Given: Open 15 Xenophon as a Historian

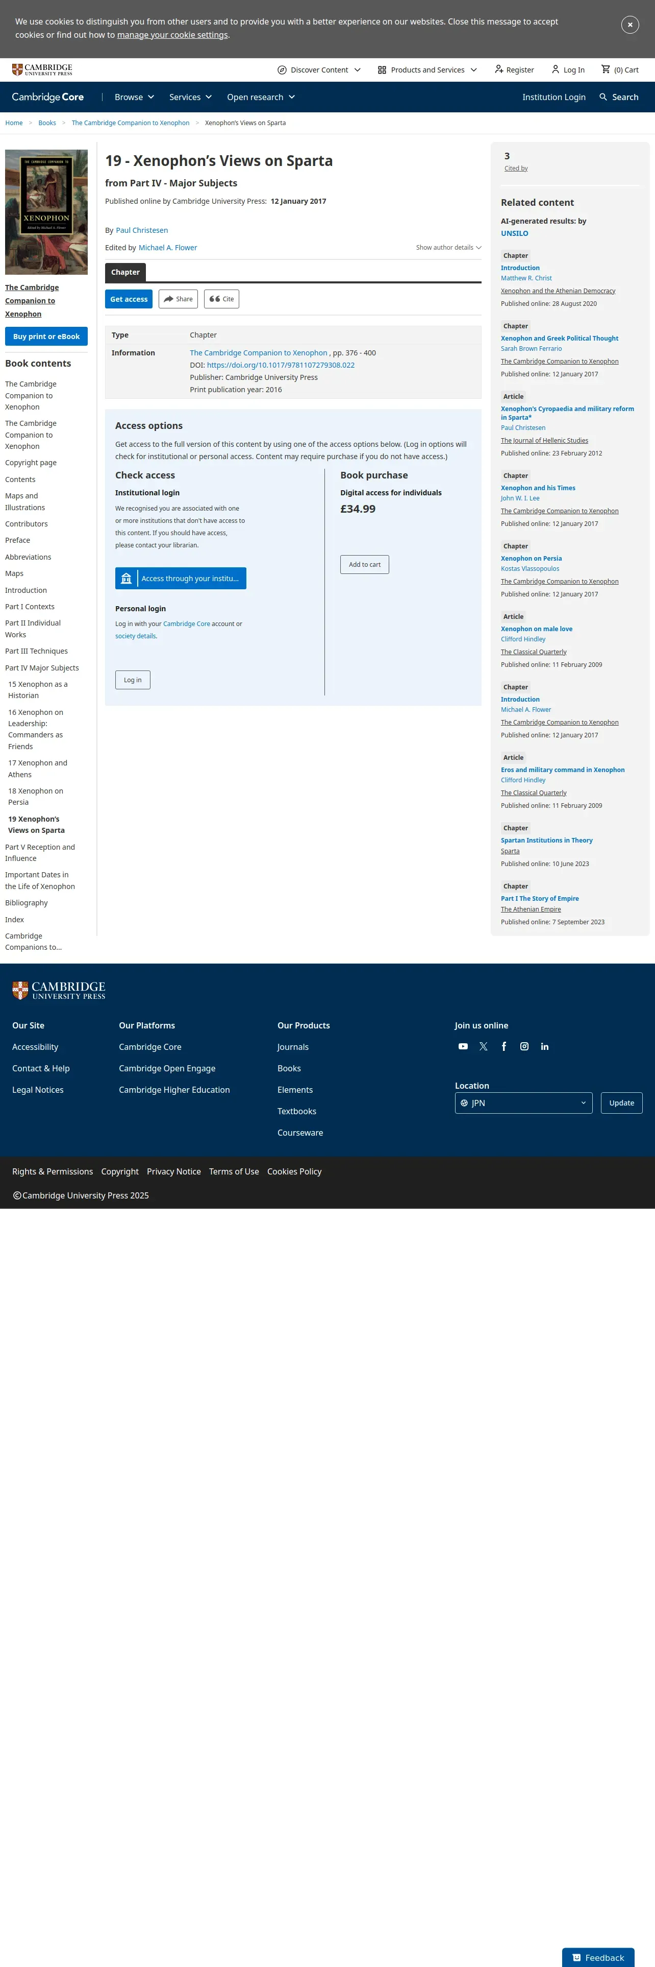Looking at the screenshot, I should [x=38, y=690].
